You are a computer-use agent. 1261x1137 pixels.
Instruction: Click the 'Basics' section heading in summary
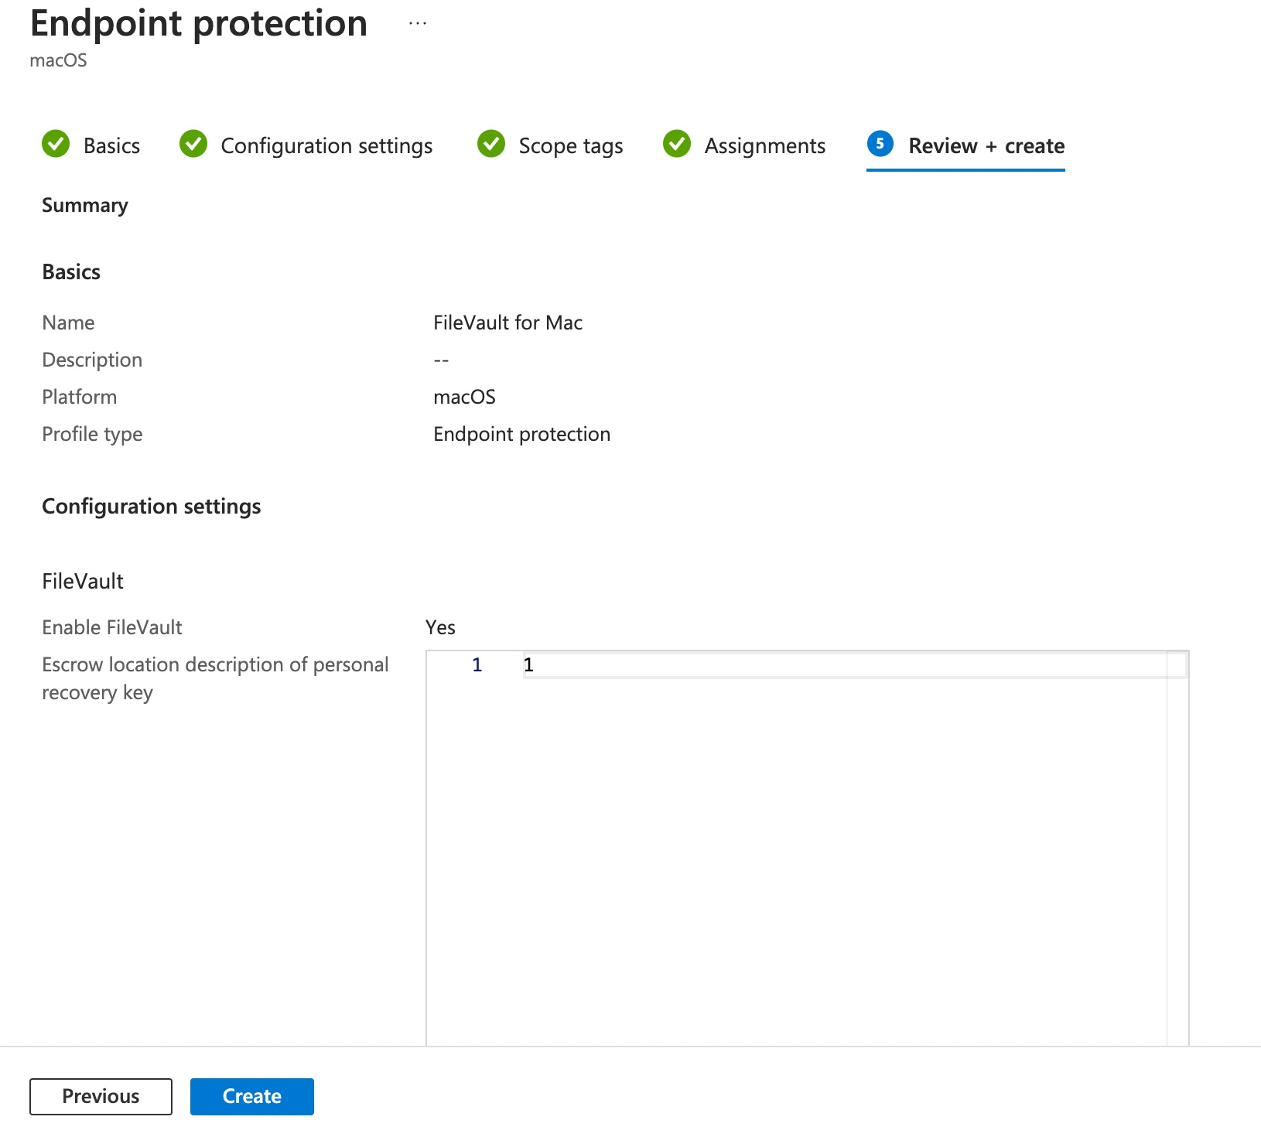[x=71, y=272]
